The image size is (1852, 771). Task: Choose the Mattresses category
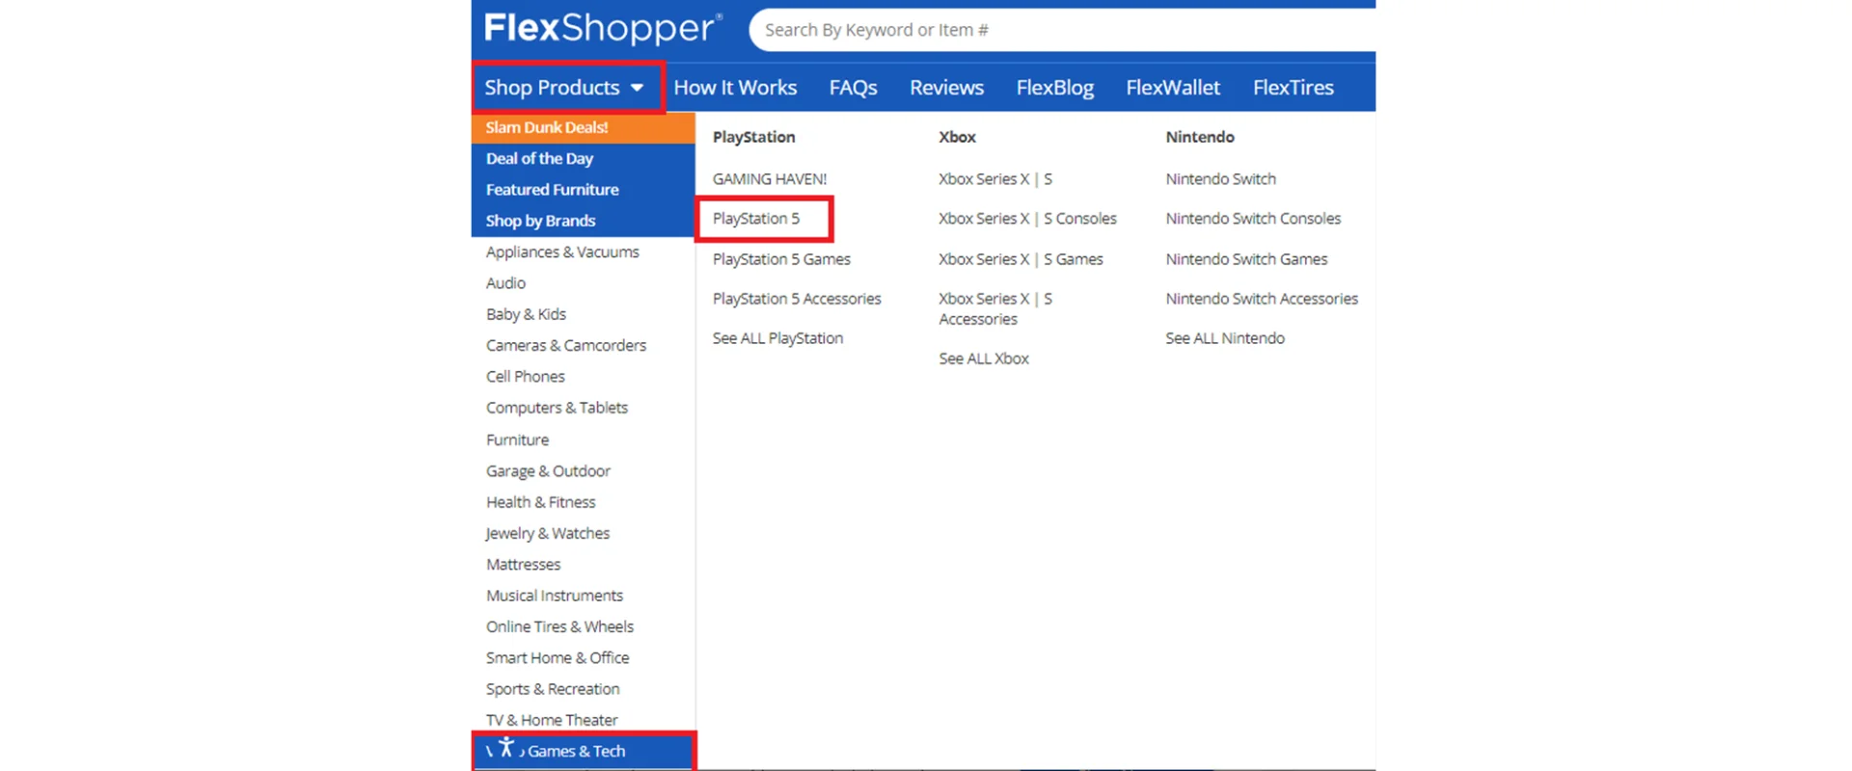tap(523, 564)
